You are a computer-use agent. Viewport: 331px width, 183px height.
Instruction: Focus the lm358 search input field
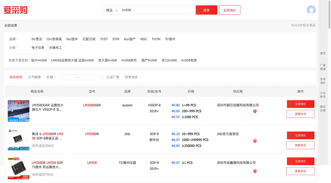[158, 10]
